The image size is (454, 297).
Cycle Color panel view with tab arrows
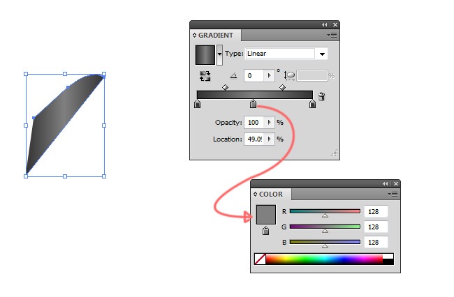[x=255, y=194]
